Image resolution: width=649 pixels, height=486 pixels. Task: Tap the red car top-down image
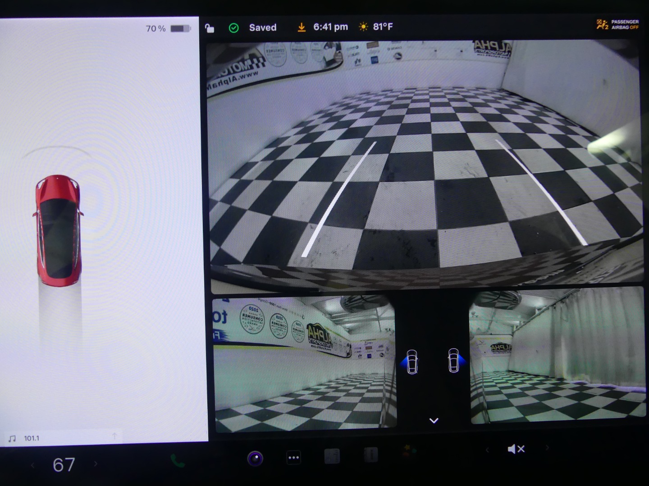[x=58, y=230]
